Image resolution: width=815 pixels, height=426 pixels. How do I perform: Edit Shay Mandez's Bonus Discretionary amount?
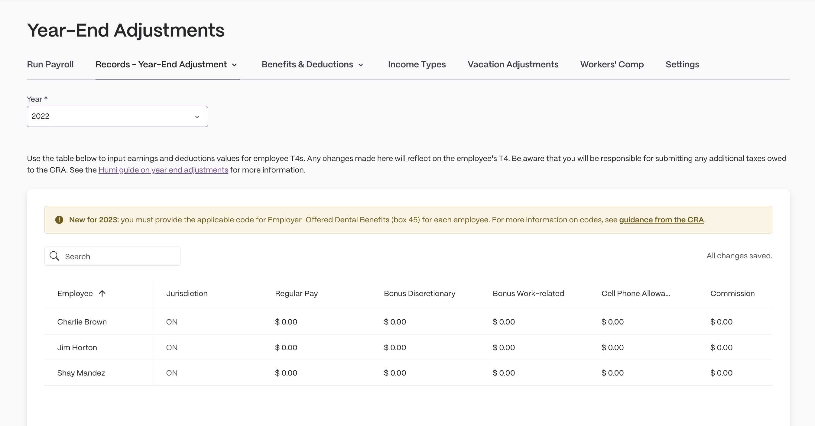pyautogui.click(x=395, y=373)
